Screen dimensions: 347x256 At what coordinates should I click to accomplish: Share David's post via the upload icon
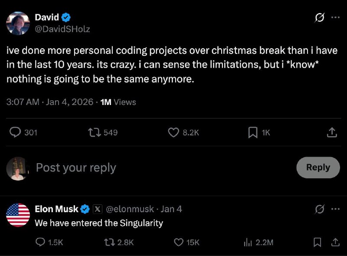[x=332, y=132]
